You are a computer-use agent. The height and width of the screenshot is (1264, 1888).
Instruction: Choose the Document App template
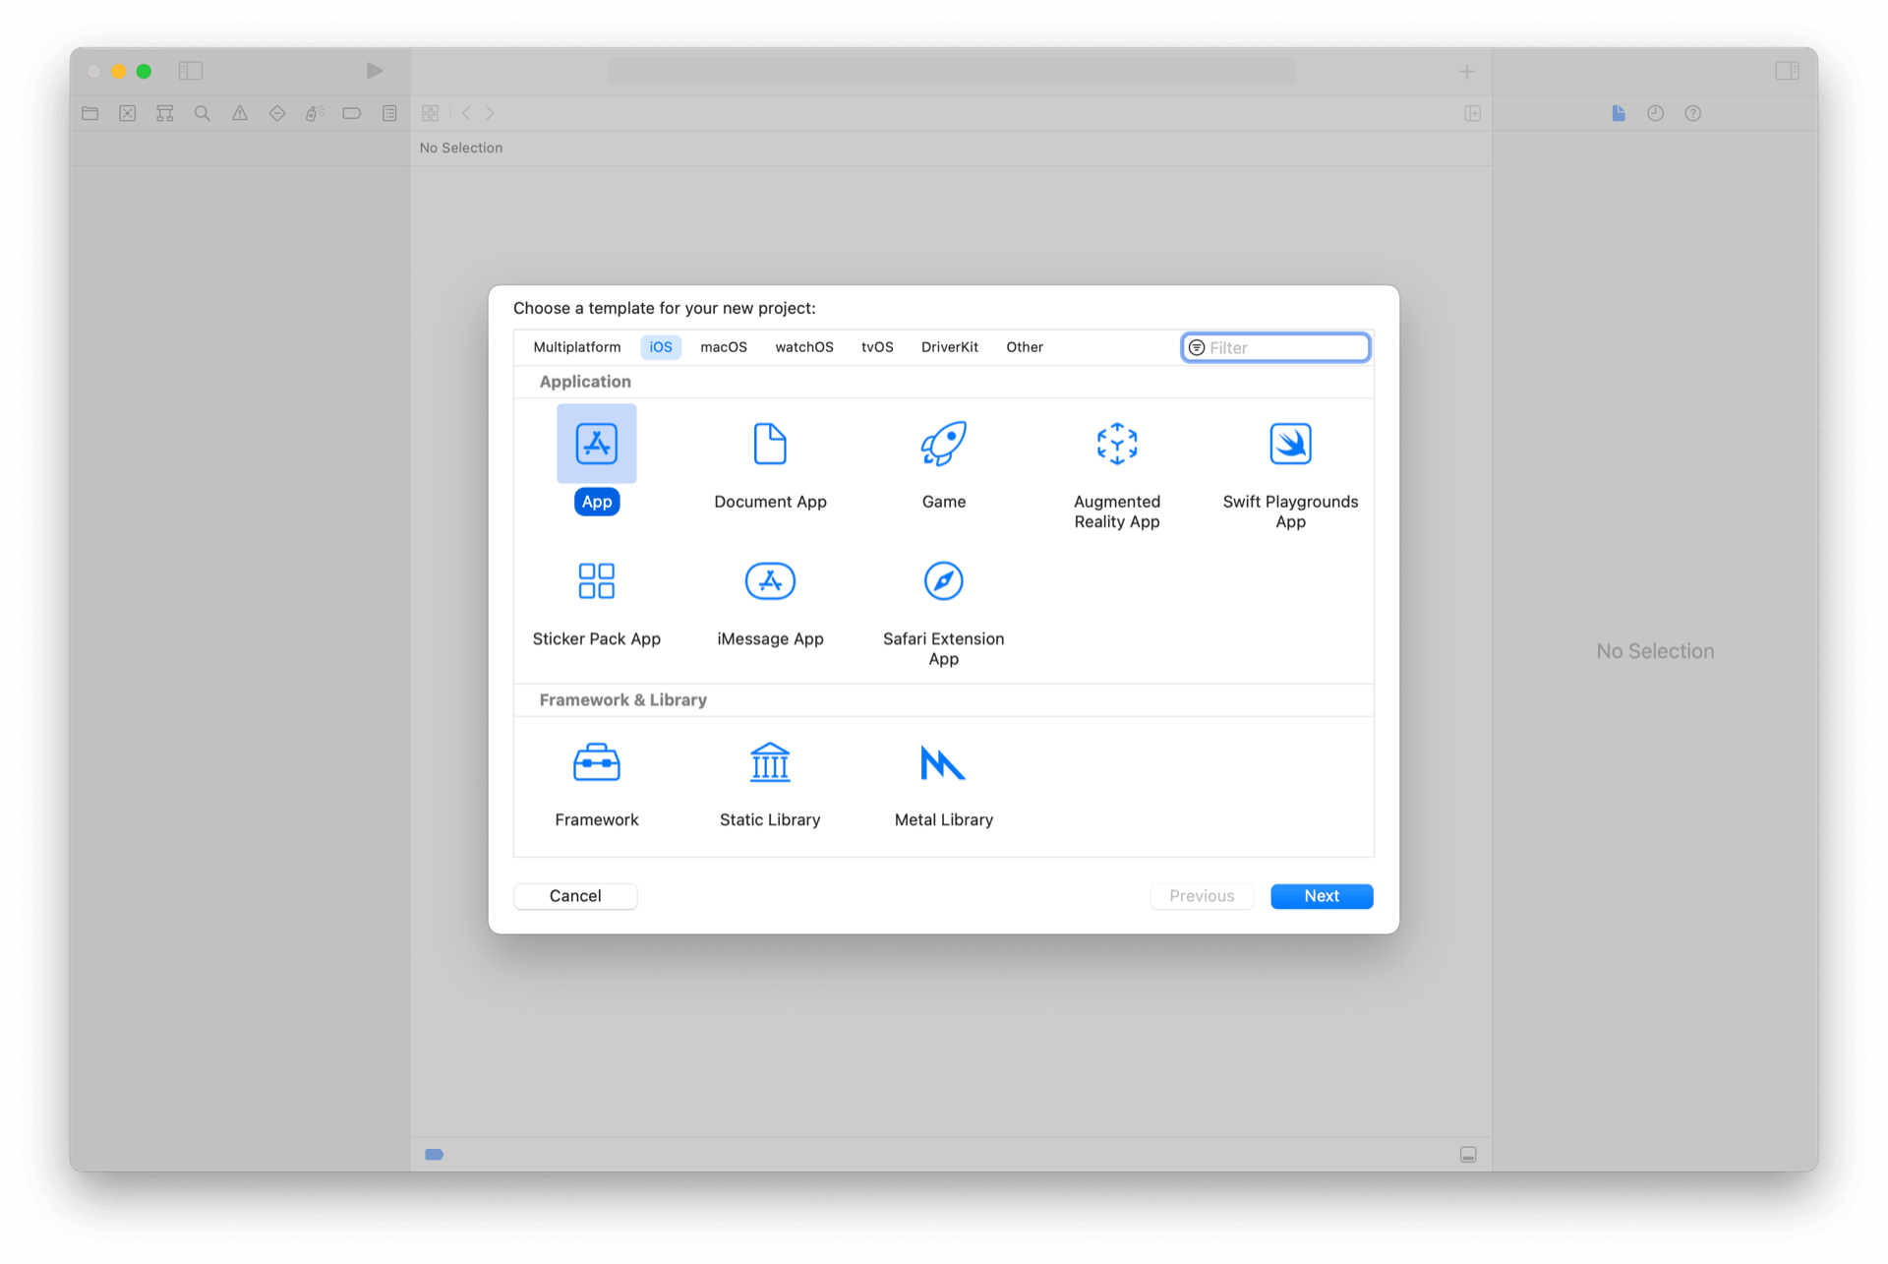coord(770,444)
